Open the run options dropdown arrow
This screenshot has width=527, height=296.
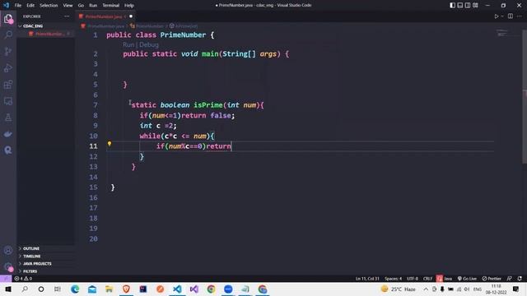click(x=502, y=16)
